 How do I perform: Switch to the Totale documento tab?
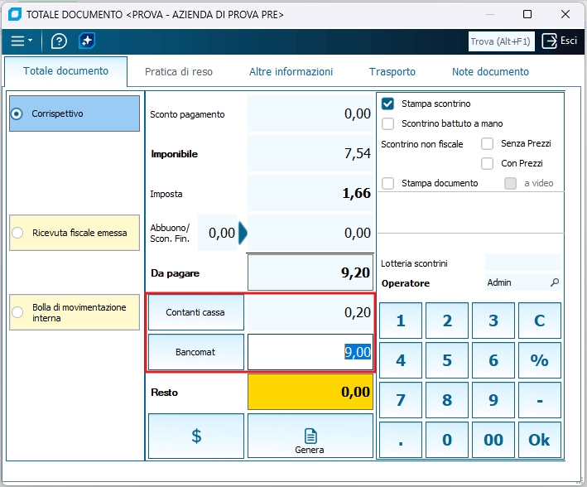[x=66, y=71]
